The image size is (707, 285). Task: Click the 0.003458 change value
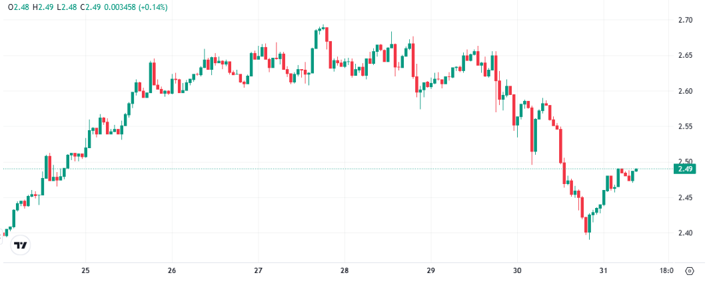119,7
